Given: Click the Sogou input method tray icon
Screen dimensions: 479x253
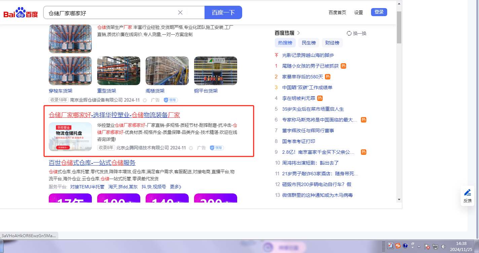Looking at the screenshot, I should (x=398, y=246).
